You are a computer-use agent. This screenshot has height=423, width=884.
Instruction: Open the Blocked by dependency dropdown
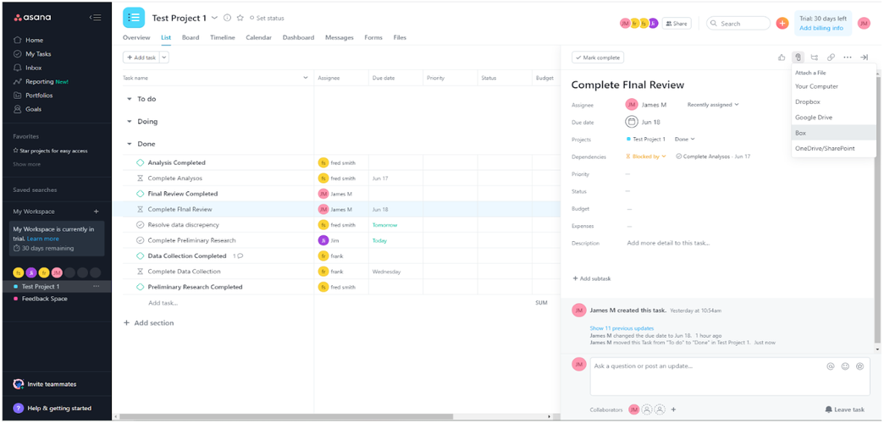point(646,157)
